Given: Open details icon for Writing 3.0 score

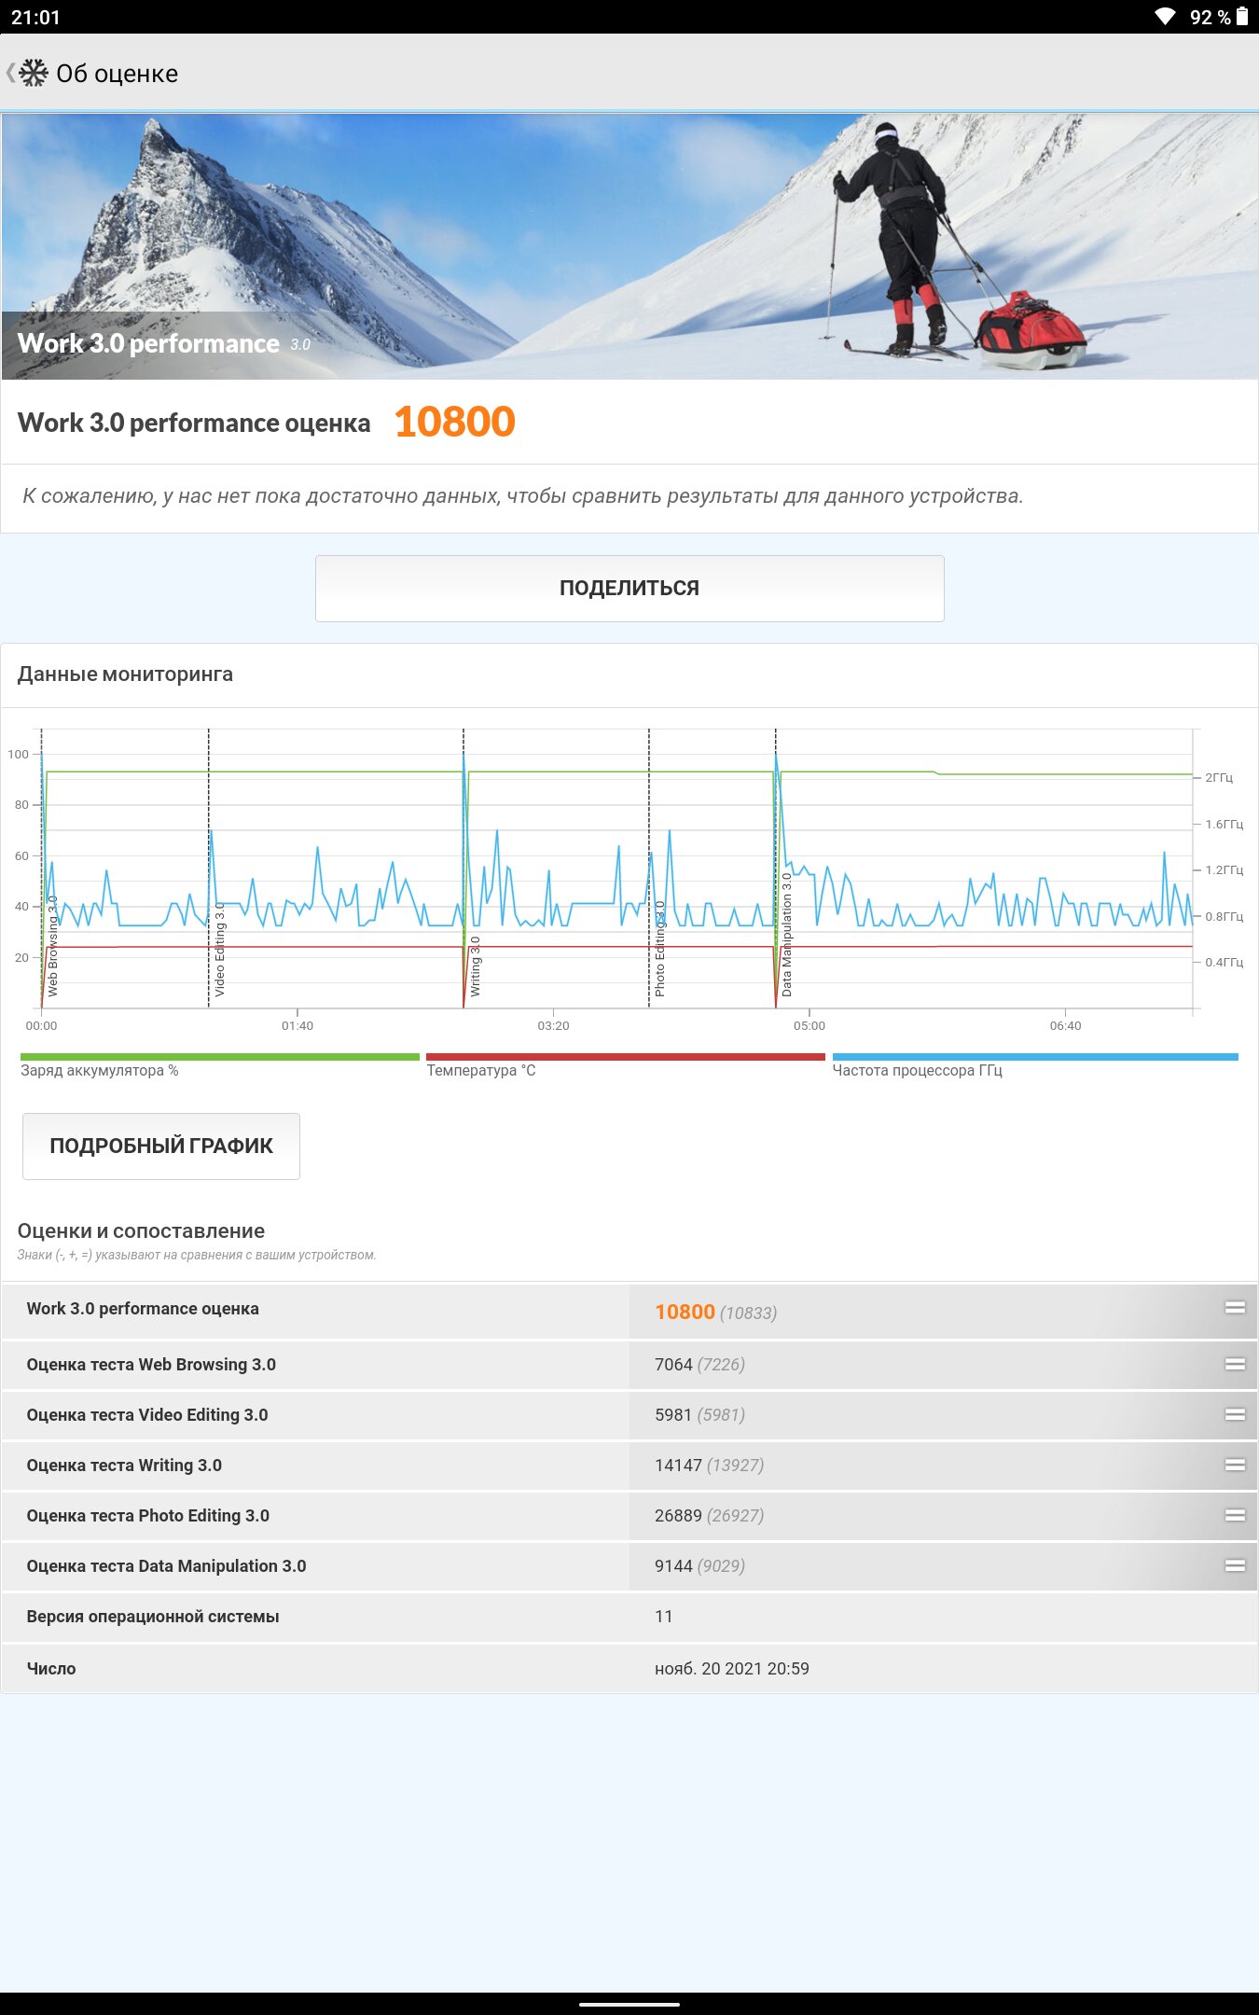Looking at the screenshot, I should coord(1235,1465).
